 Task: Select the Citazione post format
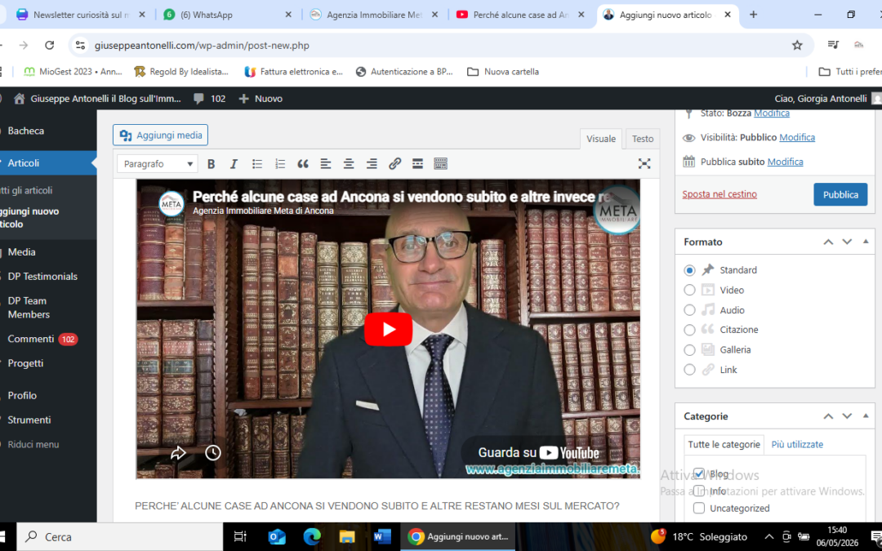pos(689,330)
